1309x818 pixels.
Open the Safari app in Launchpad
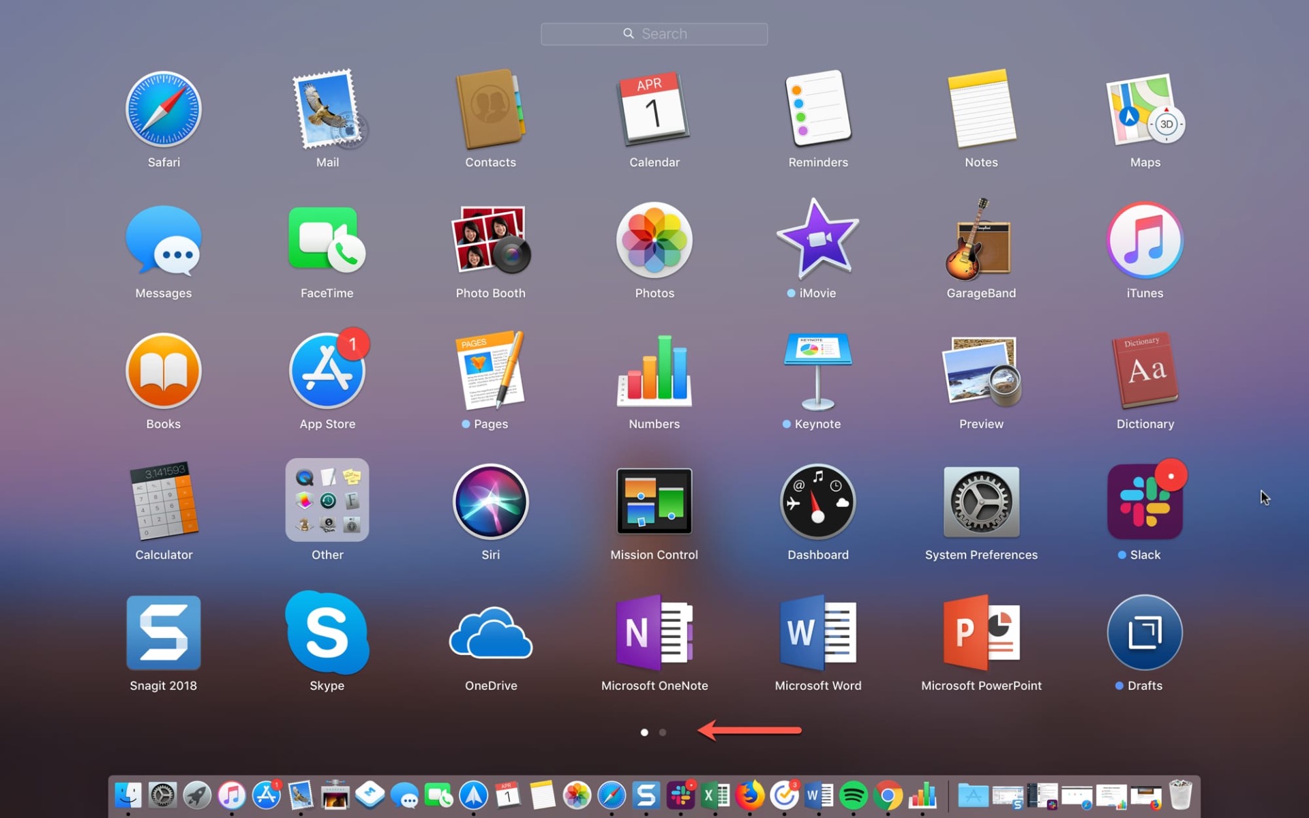(164, 110)
